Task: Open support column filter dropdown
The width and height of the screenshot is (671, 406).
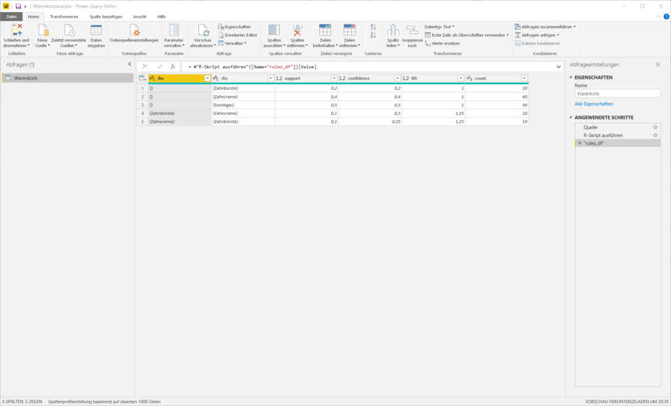Action: [334, 78]
